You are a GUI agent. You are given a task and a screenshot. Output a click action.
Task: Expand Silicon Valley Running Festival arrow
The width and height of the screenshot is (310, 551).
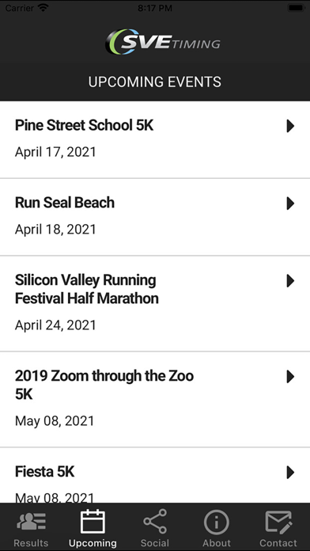click(x=290, y=281)
